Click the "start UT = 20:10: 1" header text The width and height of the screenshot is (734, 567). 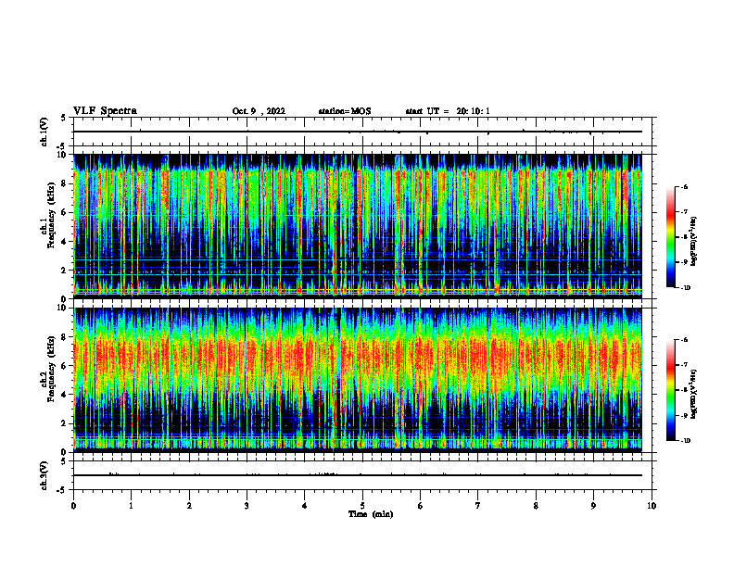(448, 111)
